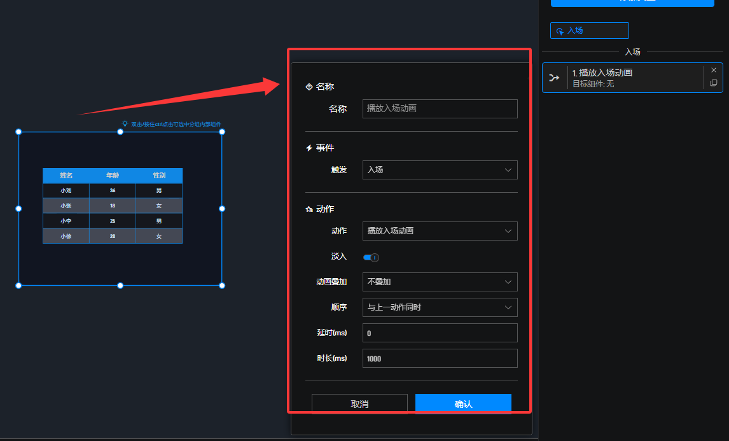This screenshot has width=729, height=441.
Task: Click the 时长(ms) duration field showing 1000
Action: click(440, 358)
